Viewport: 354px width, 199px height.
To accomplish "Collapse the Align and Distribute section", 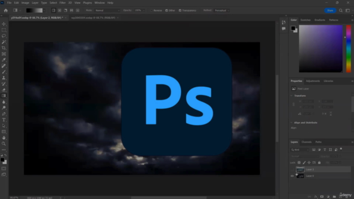I will pos(291,123).
